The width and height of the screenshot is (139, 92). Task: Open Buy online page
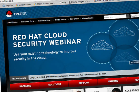click(x=74, y=19)
